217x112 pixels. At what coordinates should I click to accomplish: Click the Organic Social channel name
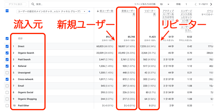[x=26, y=92]
